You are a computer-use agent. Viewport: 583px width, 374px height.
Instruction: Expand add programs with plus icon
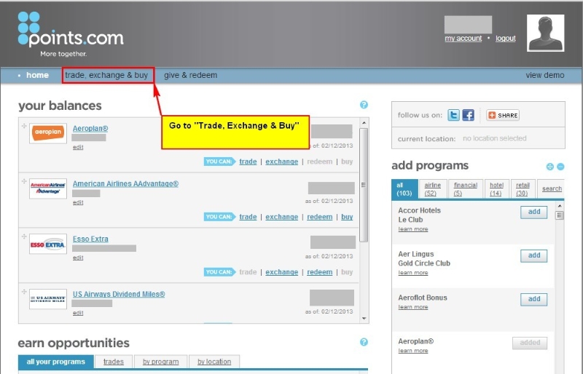[550, 167]
